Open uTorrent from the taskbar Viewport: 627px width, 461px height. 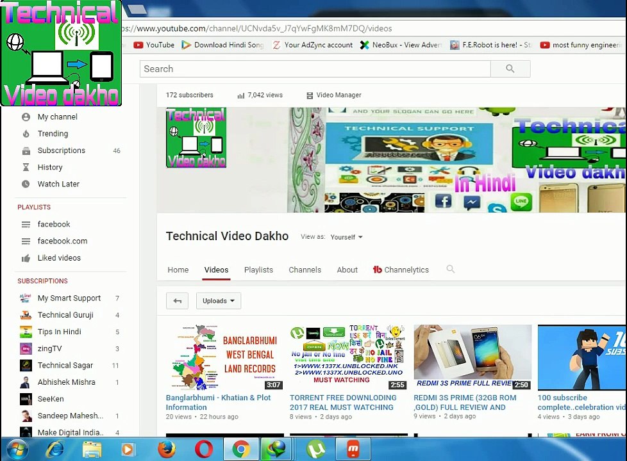click(316, 450)
